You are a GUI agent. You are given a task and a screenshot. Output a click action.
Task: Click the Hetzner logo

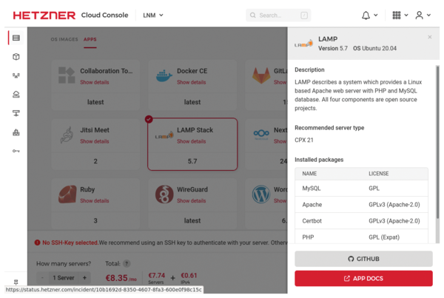[x=44, y=16]
